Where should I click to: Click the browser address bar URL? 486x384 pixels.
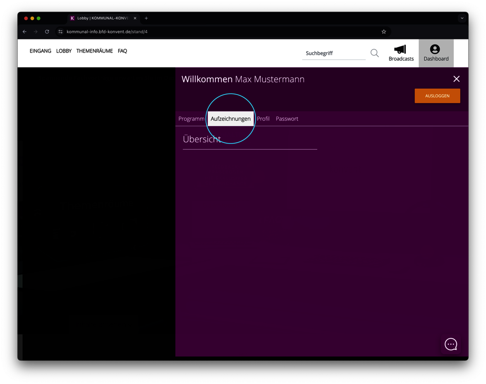tap(107, 32)
